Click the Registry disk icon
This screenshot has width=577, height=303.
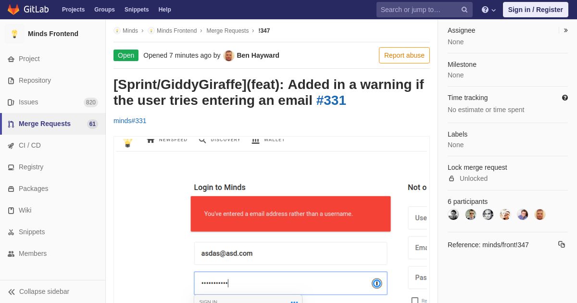11,167
